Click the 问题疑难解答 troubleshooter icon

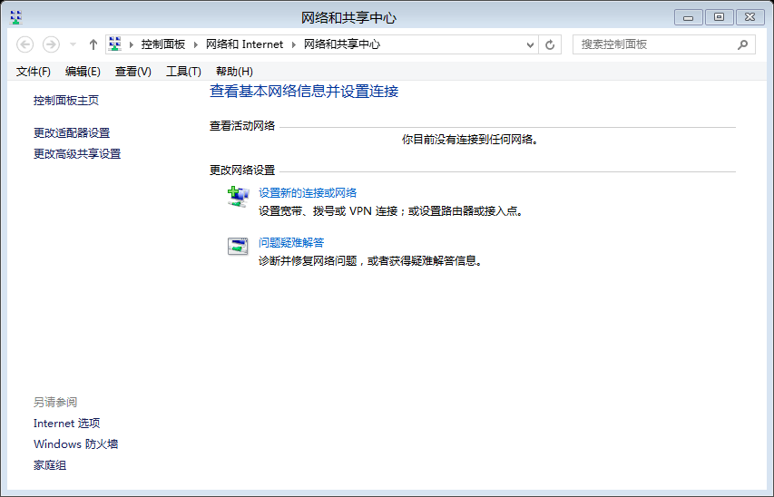pyautogui.click(x=238, y=247)
